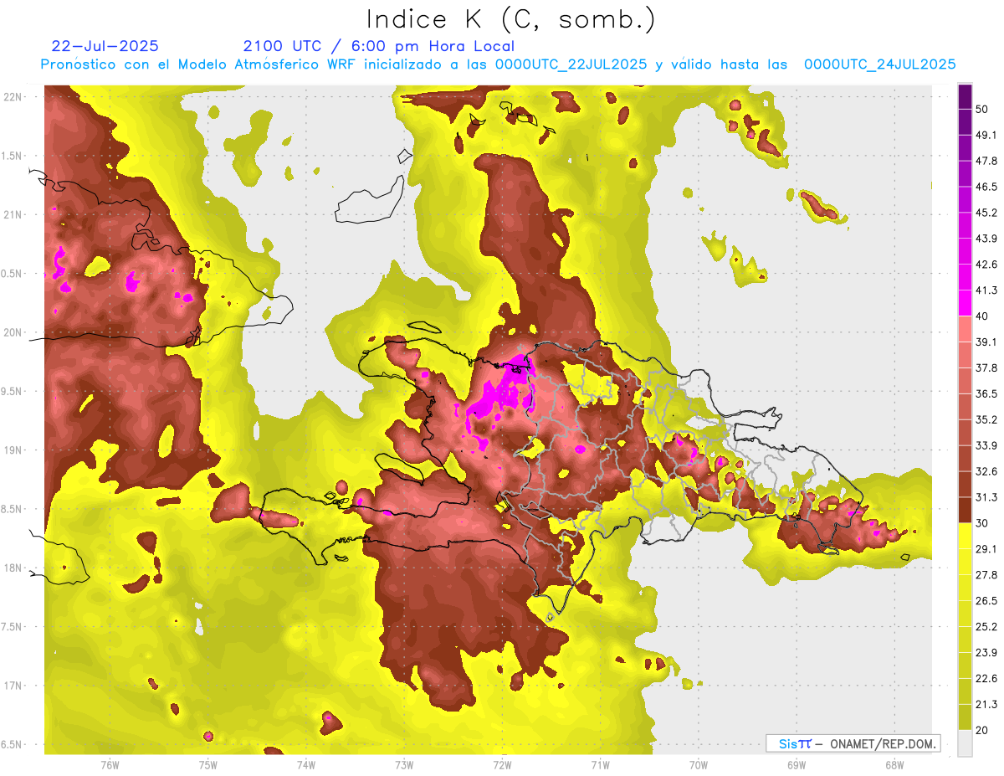Click the colorbar value "47.8"

[x=986, y=161]
